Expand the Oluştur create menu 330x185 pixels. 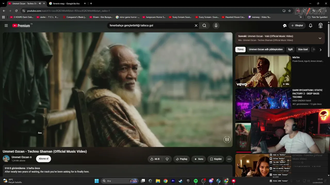pyautogui.click(x=297, y=26)
